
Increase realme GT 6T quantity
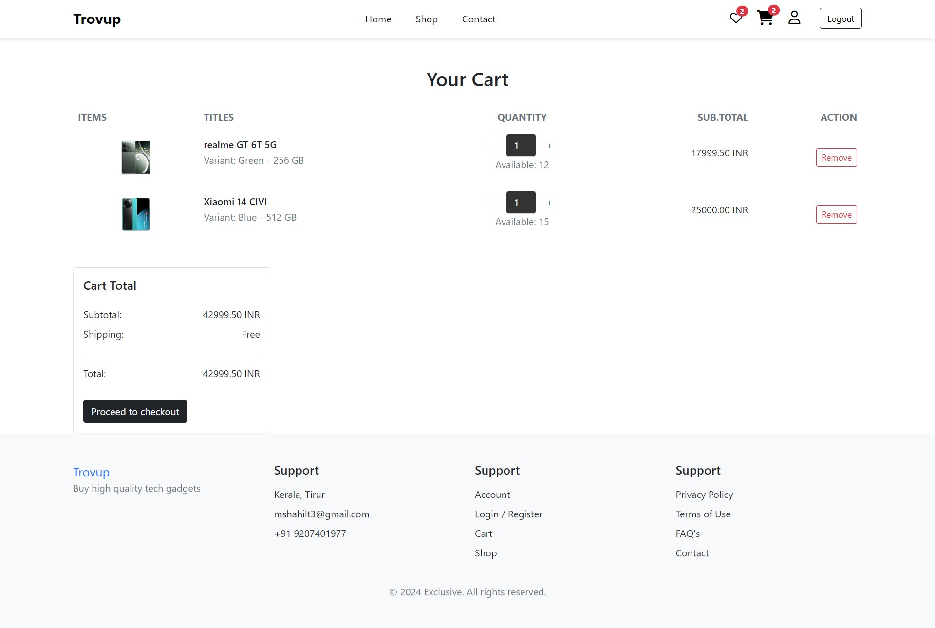(549, 146)
